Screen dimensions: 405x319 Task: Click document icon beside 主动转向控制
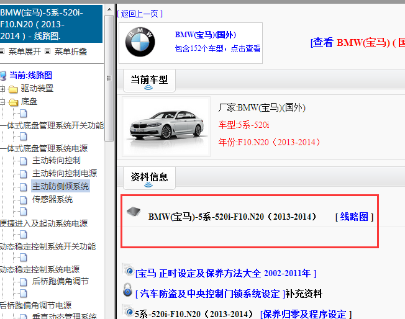(x=23, y=161)
